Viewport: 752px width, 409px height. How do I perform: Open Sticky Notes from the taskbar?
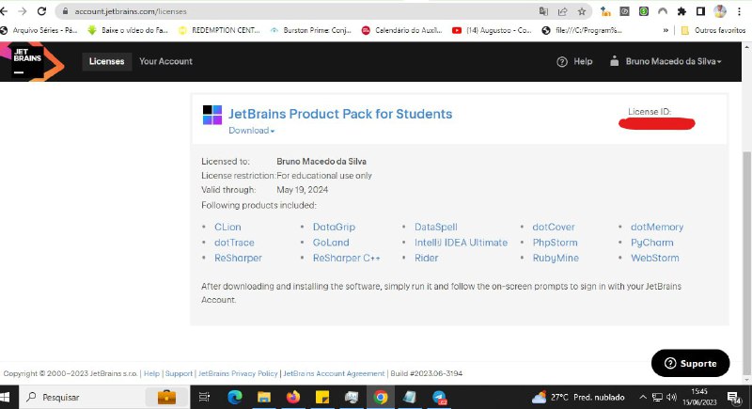(x=322, y=397)
